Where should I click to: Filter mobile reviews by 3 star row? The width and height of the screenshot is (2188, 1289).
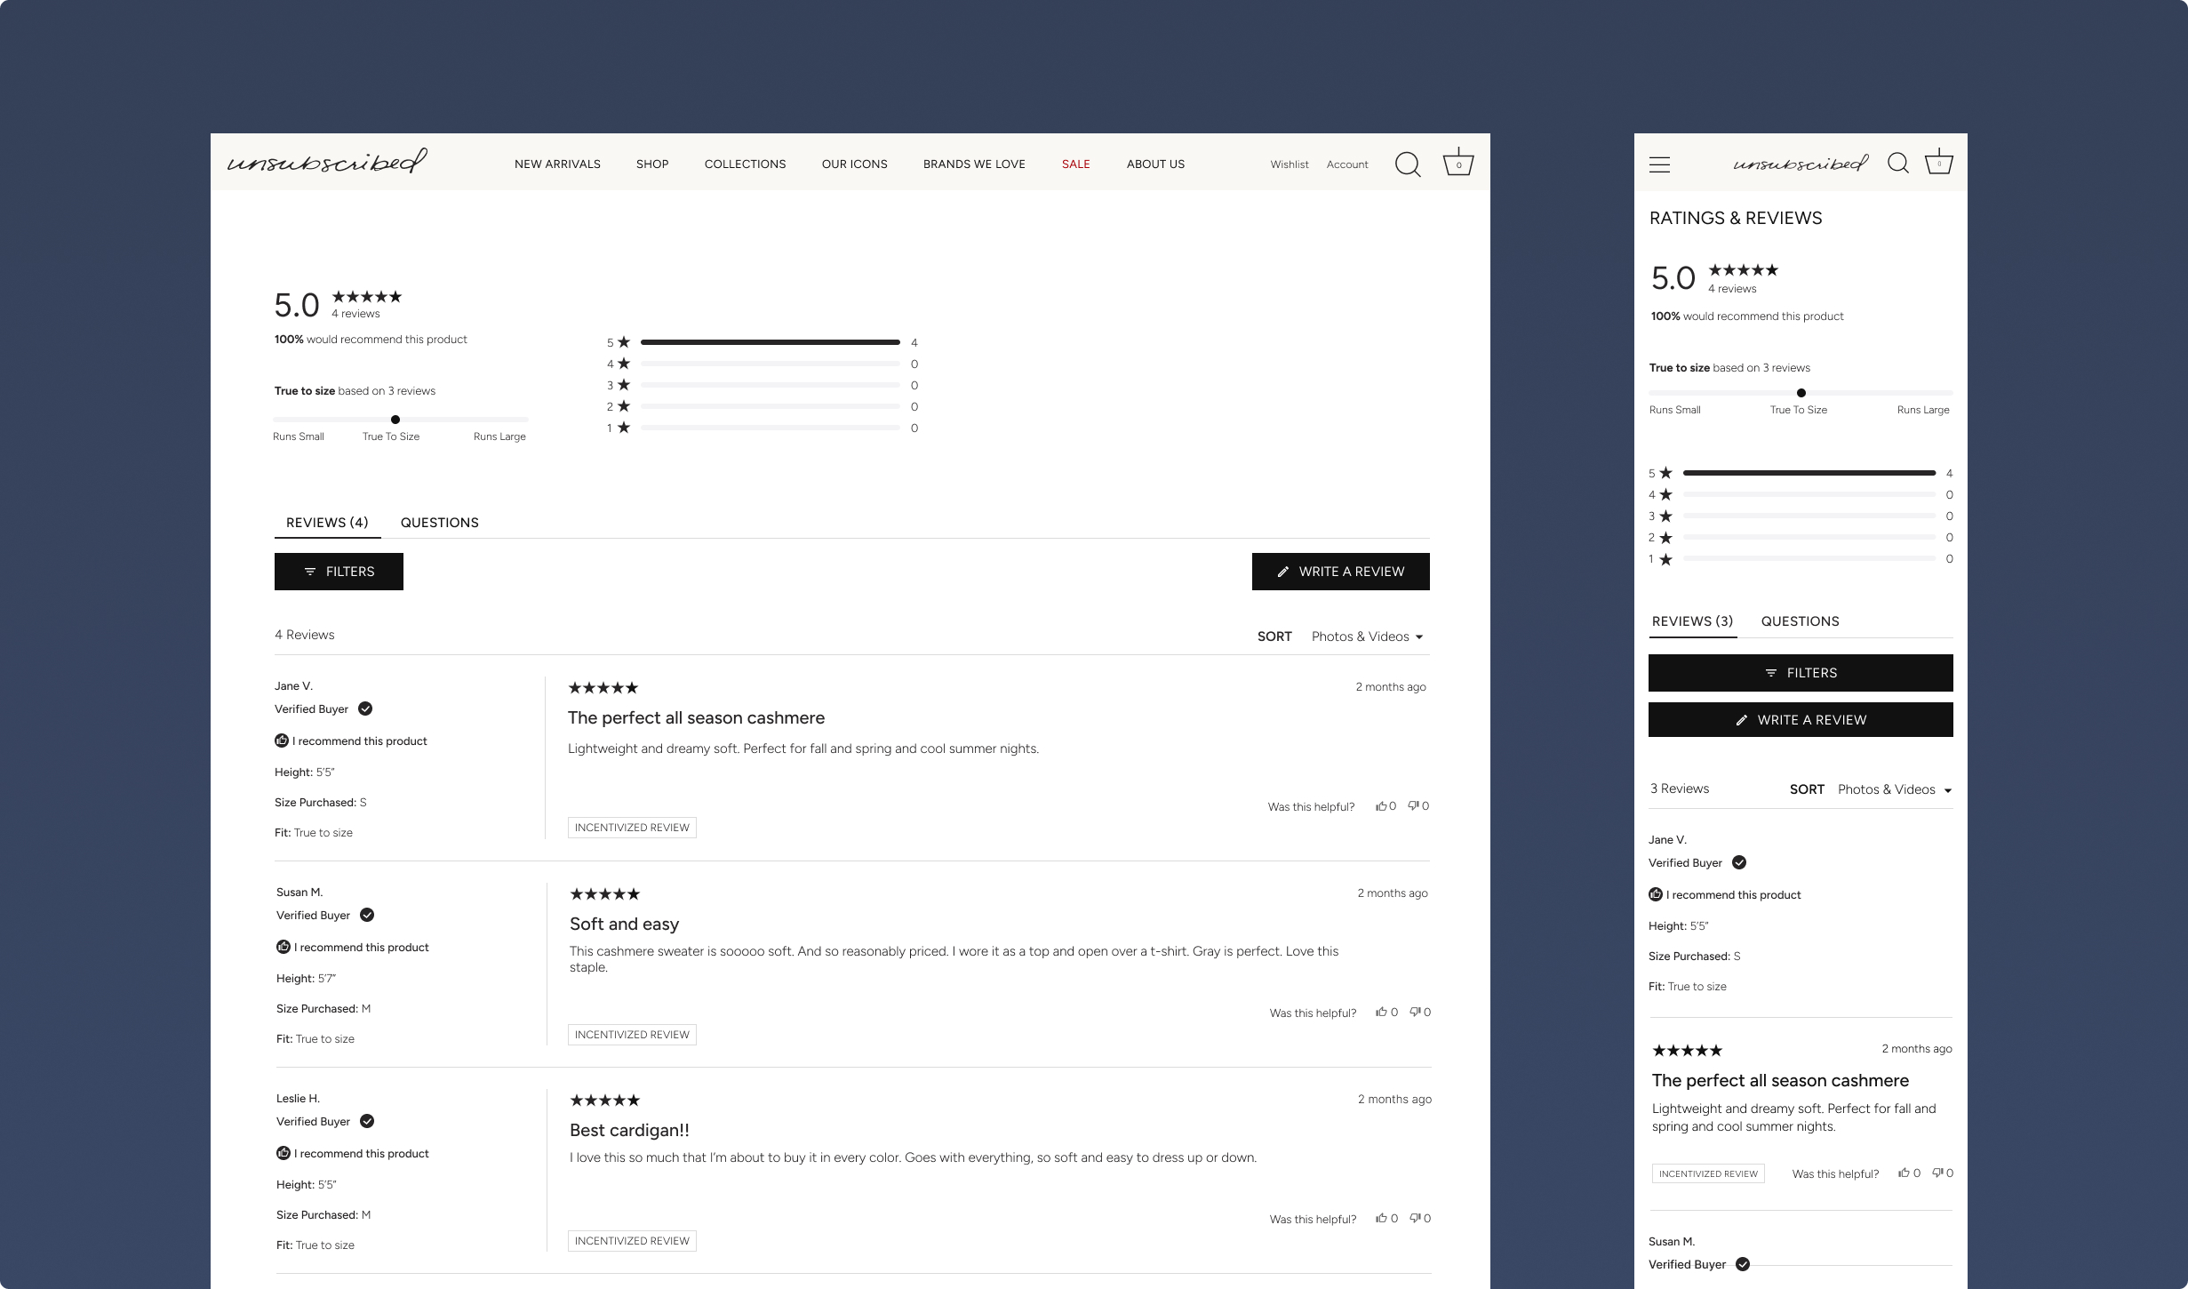pyautogui.click(x=1809, y=516)
